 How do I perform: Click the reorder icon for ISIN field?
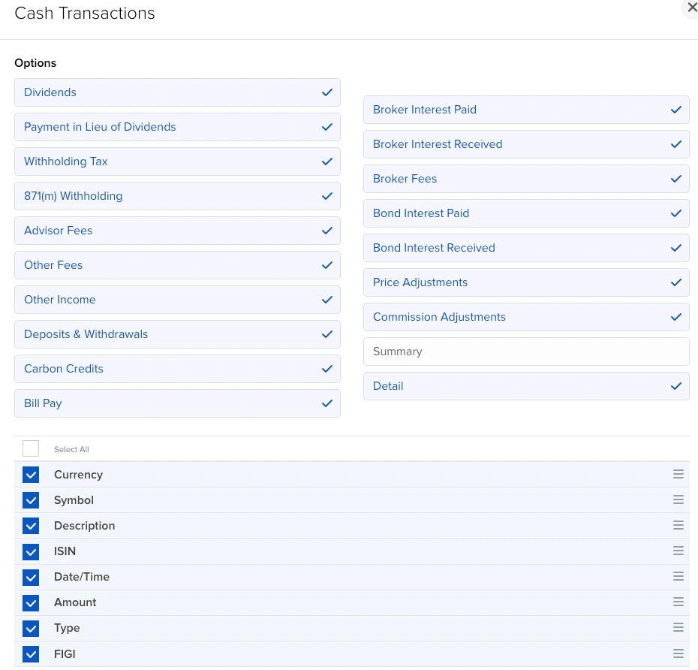678,551
